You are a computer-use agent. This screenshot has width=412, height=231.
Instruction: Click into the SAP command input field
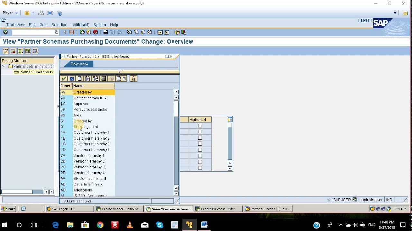(33, 32)
